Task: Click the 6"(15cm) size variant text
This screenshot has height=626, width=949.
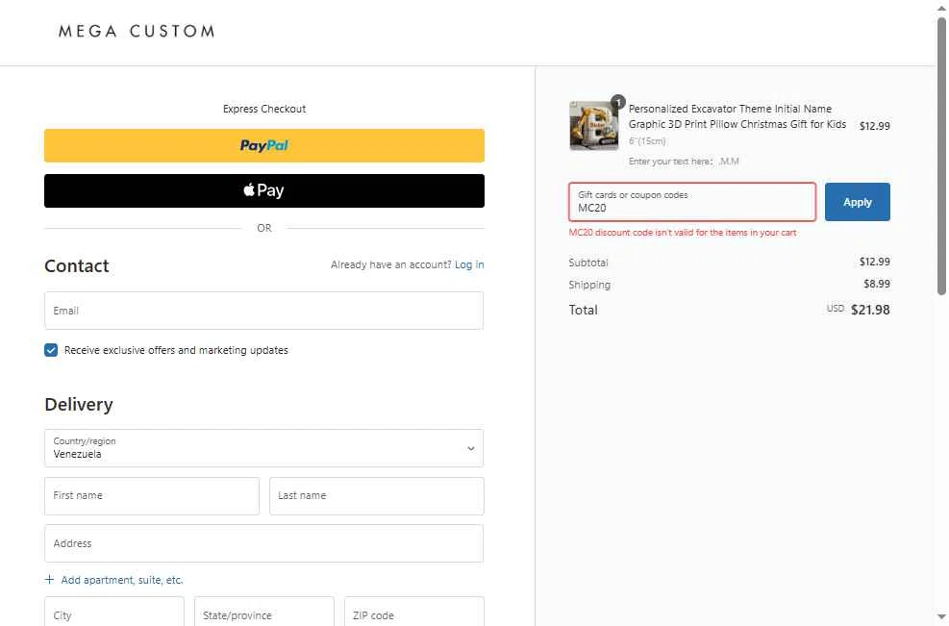Action: click(647, 141)
